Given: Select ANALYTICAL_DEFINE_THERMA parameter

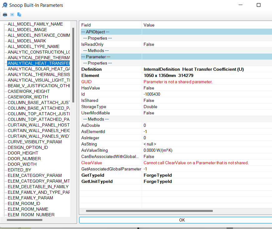Looking at the screenshot, I should 39,58.
